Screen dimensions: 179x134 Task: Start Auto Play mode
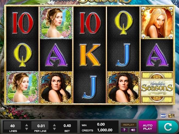(147, 127)
